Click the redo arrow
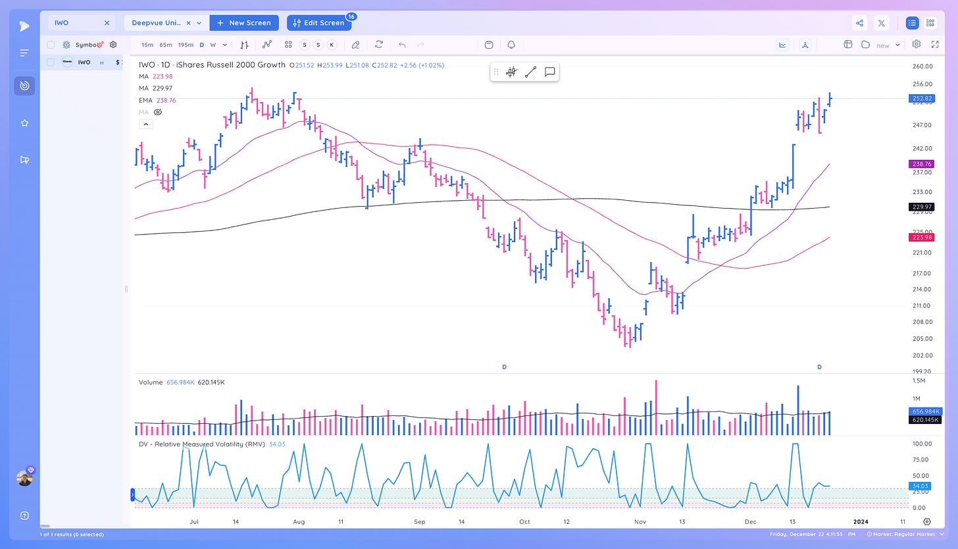This screenshot has width=958, height=549. pos(421,45)
